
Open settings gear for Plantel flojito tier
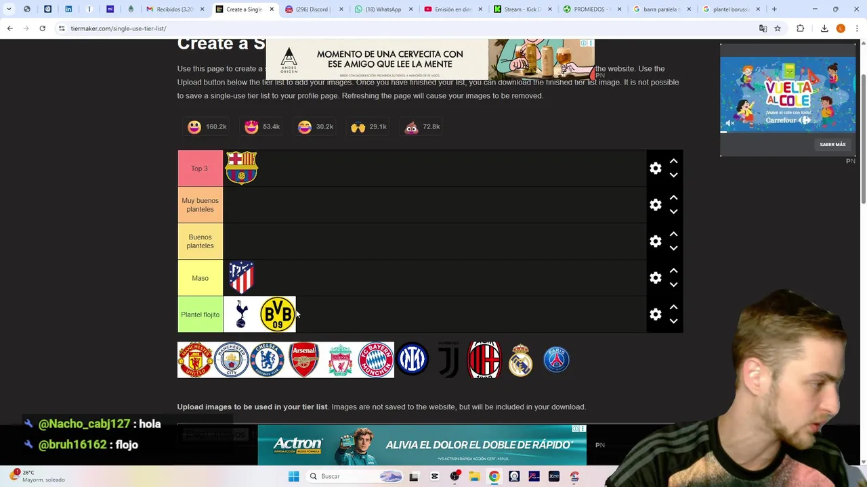tap(655, 314)
